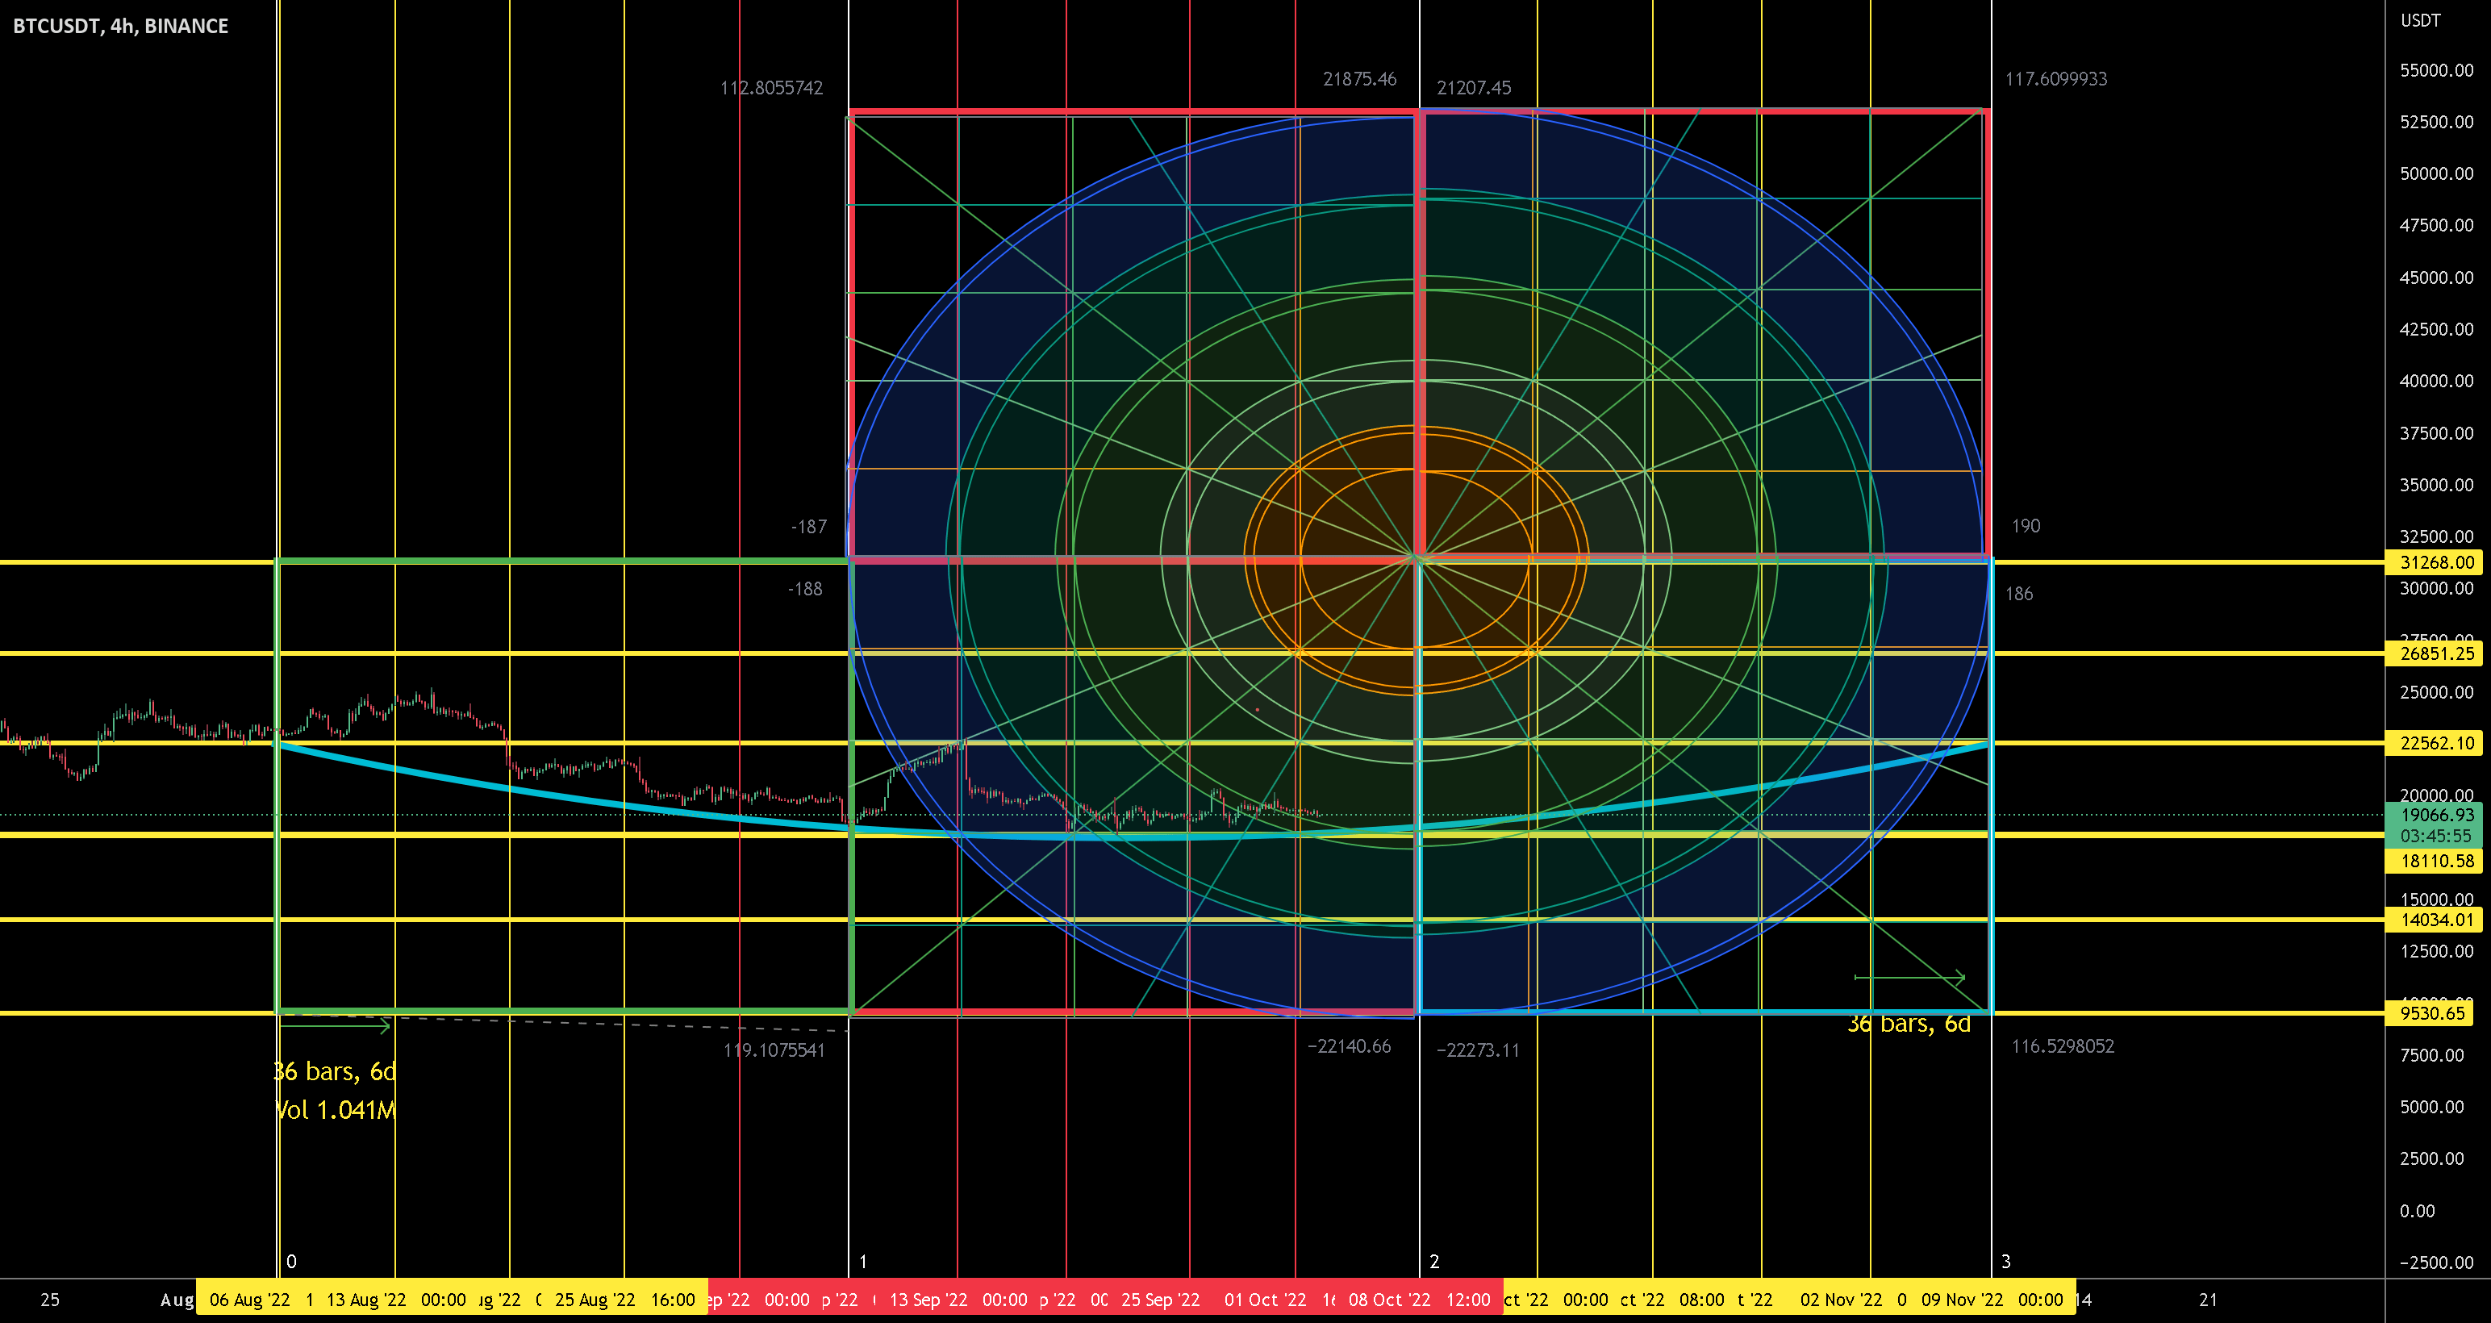
Task: Click the 21875.46 measurement label
Action: coord(1359,79)
